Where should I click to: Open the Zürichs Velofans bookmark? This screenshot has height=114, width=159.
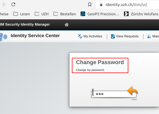click(141, 14)
